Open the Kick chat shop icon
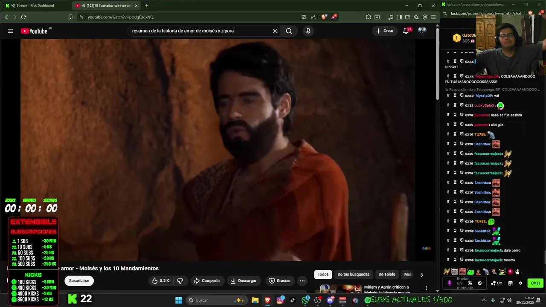546x307 pixels. point(510,283)
